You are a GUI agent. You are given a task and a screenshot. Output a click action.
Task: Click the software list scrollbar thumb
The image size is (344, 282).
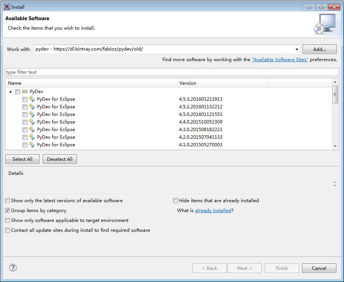point(335,94)
